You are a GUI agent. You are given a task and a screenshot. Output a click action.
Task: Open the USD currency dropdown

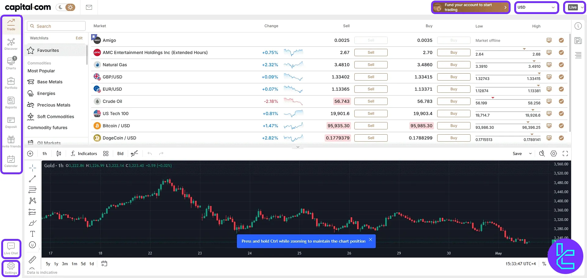536,7
